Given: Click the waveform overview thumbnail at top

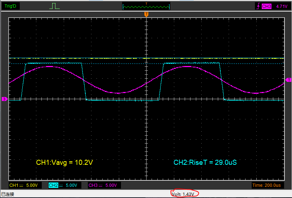Looking at the screenshot, I should point(146,6).
